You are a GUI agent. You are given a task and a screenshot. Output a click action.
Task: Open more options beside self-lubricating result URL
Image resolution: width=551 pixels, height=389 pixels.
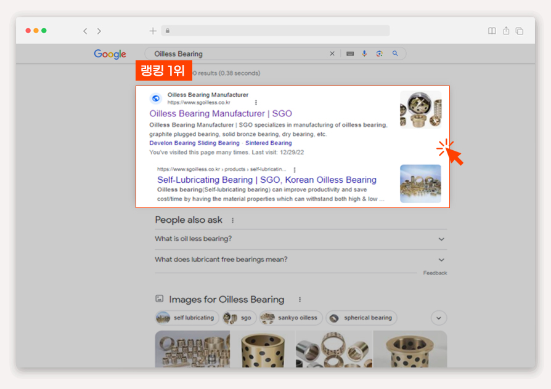[295, 170]
